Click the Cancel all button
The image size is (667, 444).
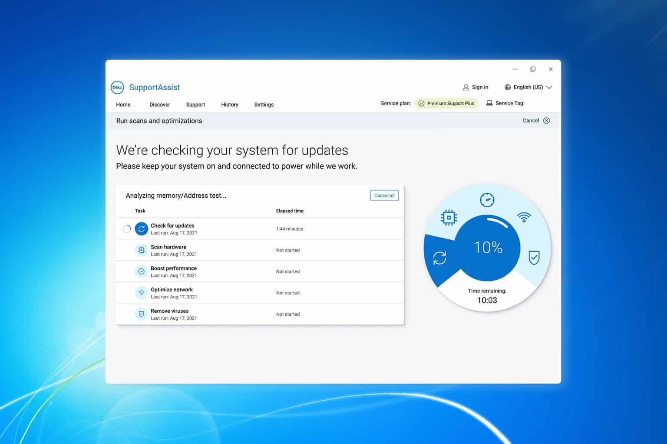tap(384, 196)
